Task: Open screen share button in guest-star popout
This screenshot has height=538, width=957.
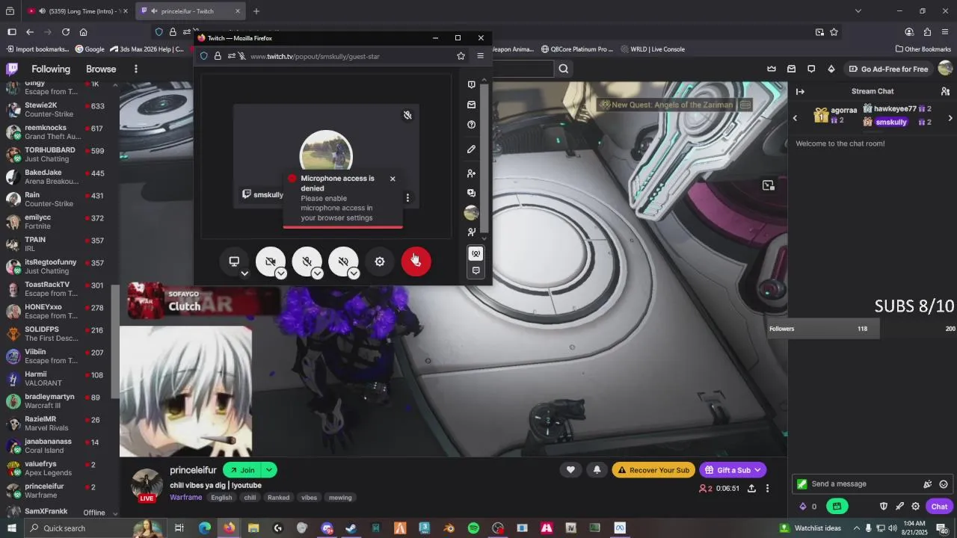Action: 234,261
